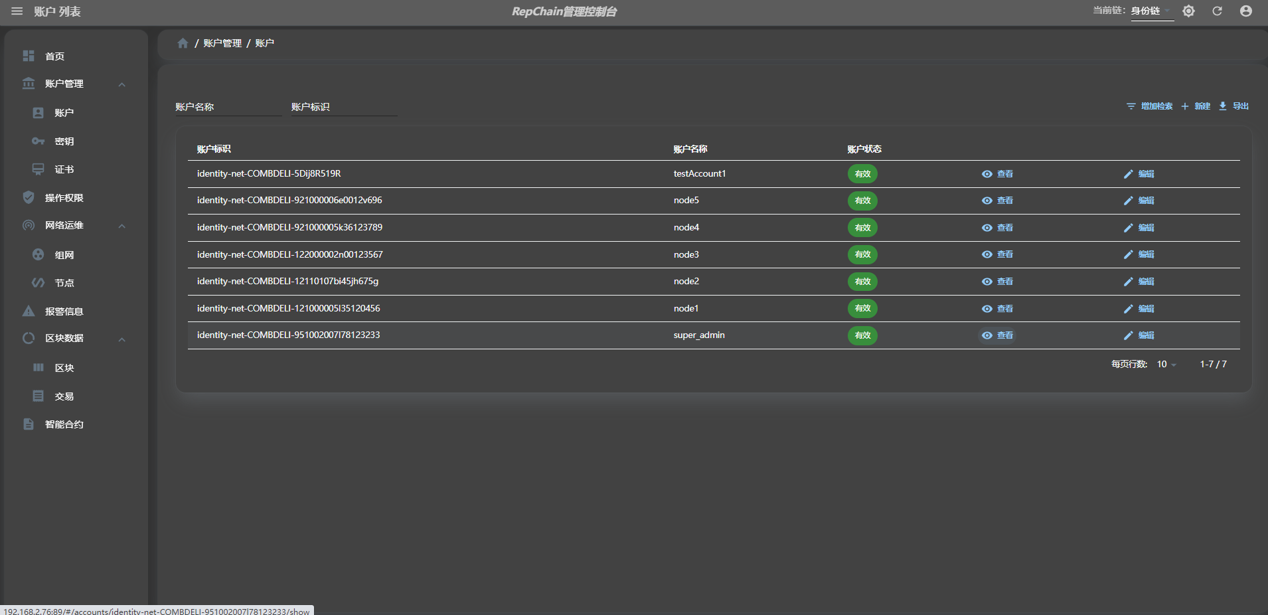Click the 增加检索 add filter button
Image resolution: width=1268 pixels, height=615 pixels.
[x=1150, y=106]
